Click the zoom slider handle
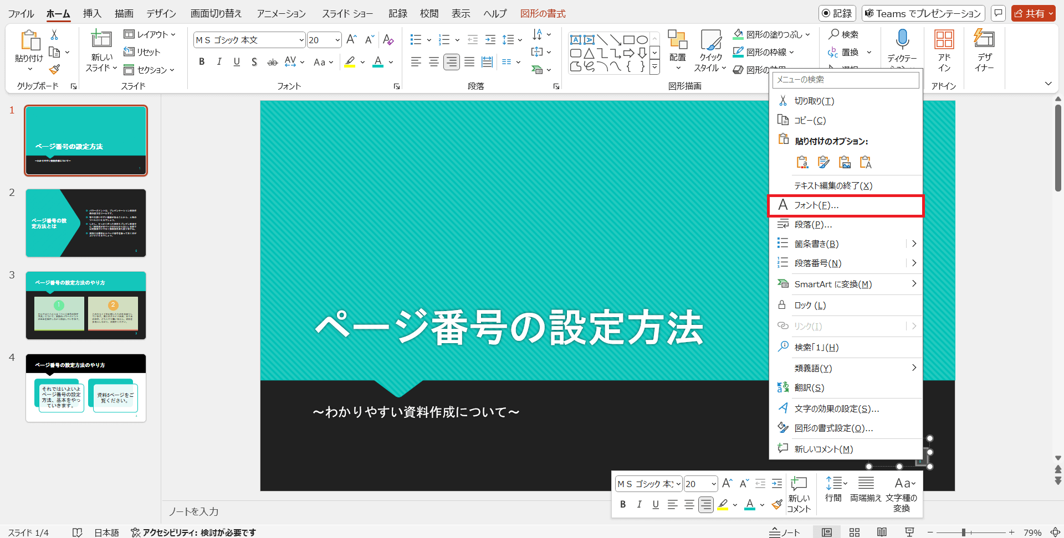Screen dimensions: 1064x538 964,532
